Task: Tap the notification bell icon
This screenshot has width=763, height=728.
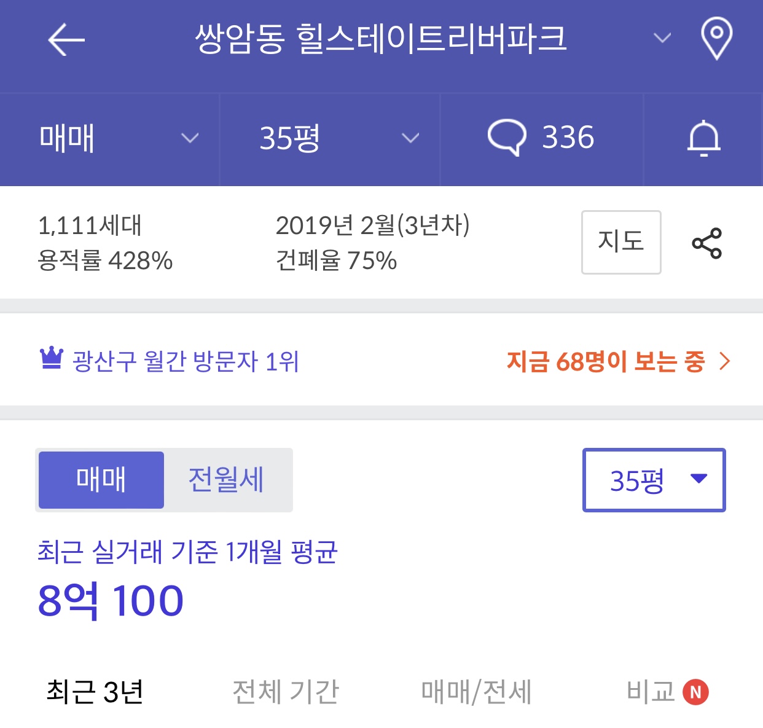Action: point(703,139)
